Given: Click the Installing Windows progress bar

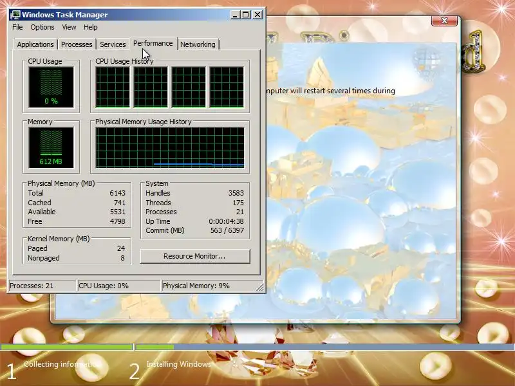Looking at the screenshot, I should [x=325, y=347].
